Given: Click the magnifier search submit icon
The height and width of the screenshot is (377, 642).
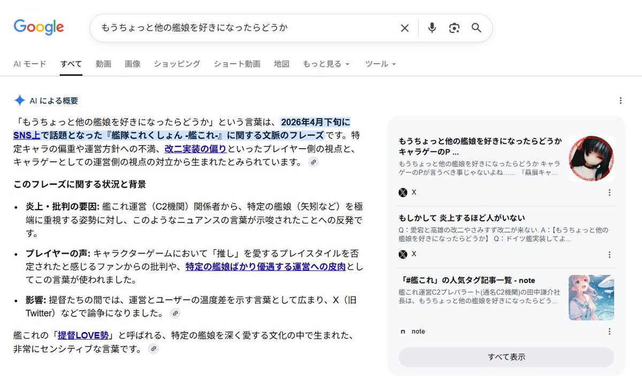Looking at the screenshot, I should coord(476,28).
